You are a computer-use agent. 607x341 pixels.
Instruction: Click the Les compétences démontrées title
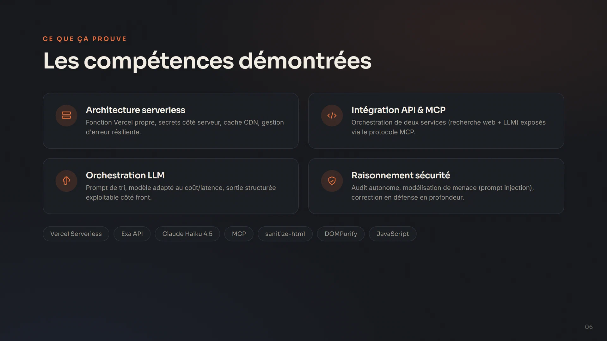coord(207,61)
